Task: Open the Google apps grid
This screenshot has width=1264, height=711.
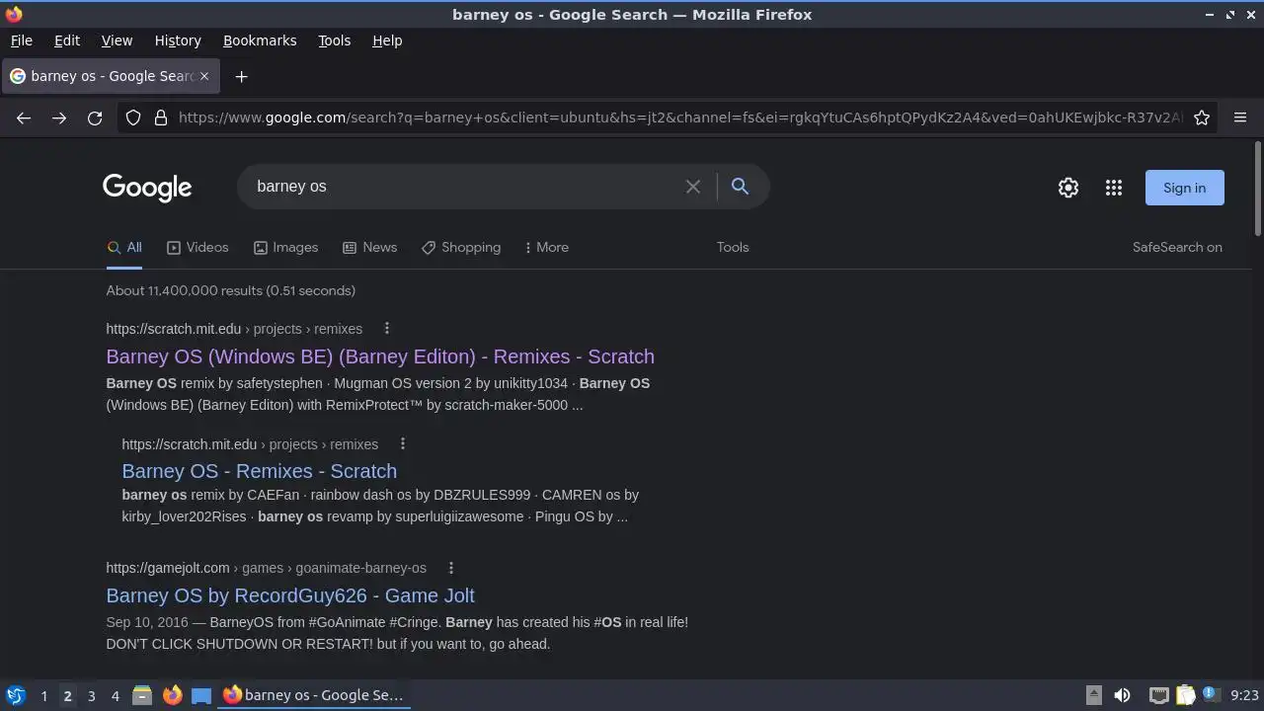Action: tap(1114, 188)
